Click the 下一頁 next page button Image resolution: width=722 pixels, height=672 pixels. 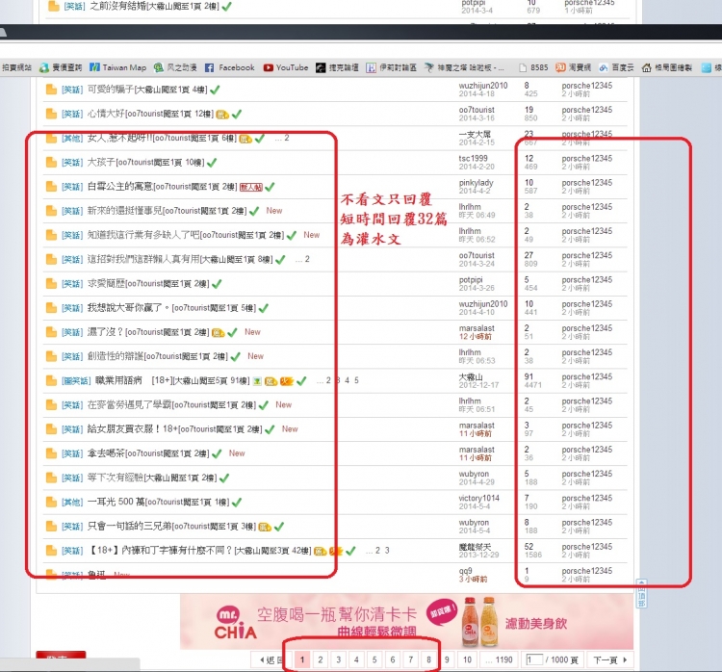pos(605,659)
